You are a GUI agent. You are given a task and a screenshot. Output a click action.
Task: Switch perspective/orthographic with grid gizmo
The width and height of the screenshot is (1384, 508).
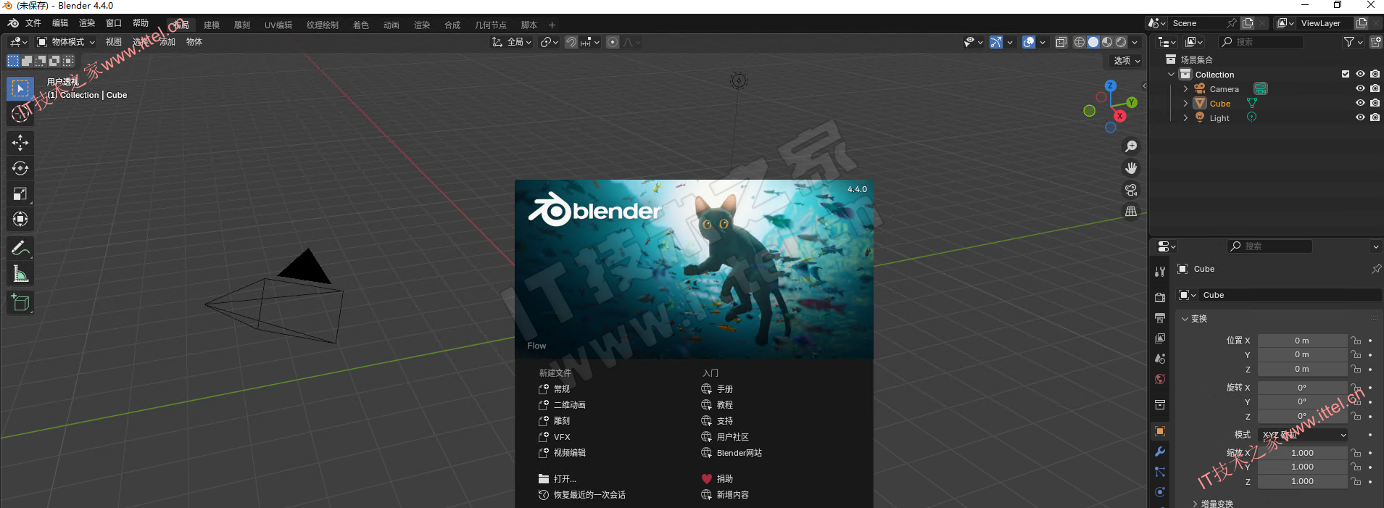point(1131,212)
